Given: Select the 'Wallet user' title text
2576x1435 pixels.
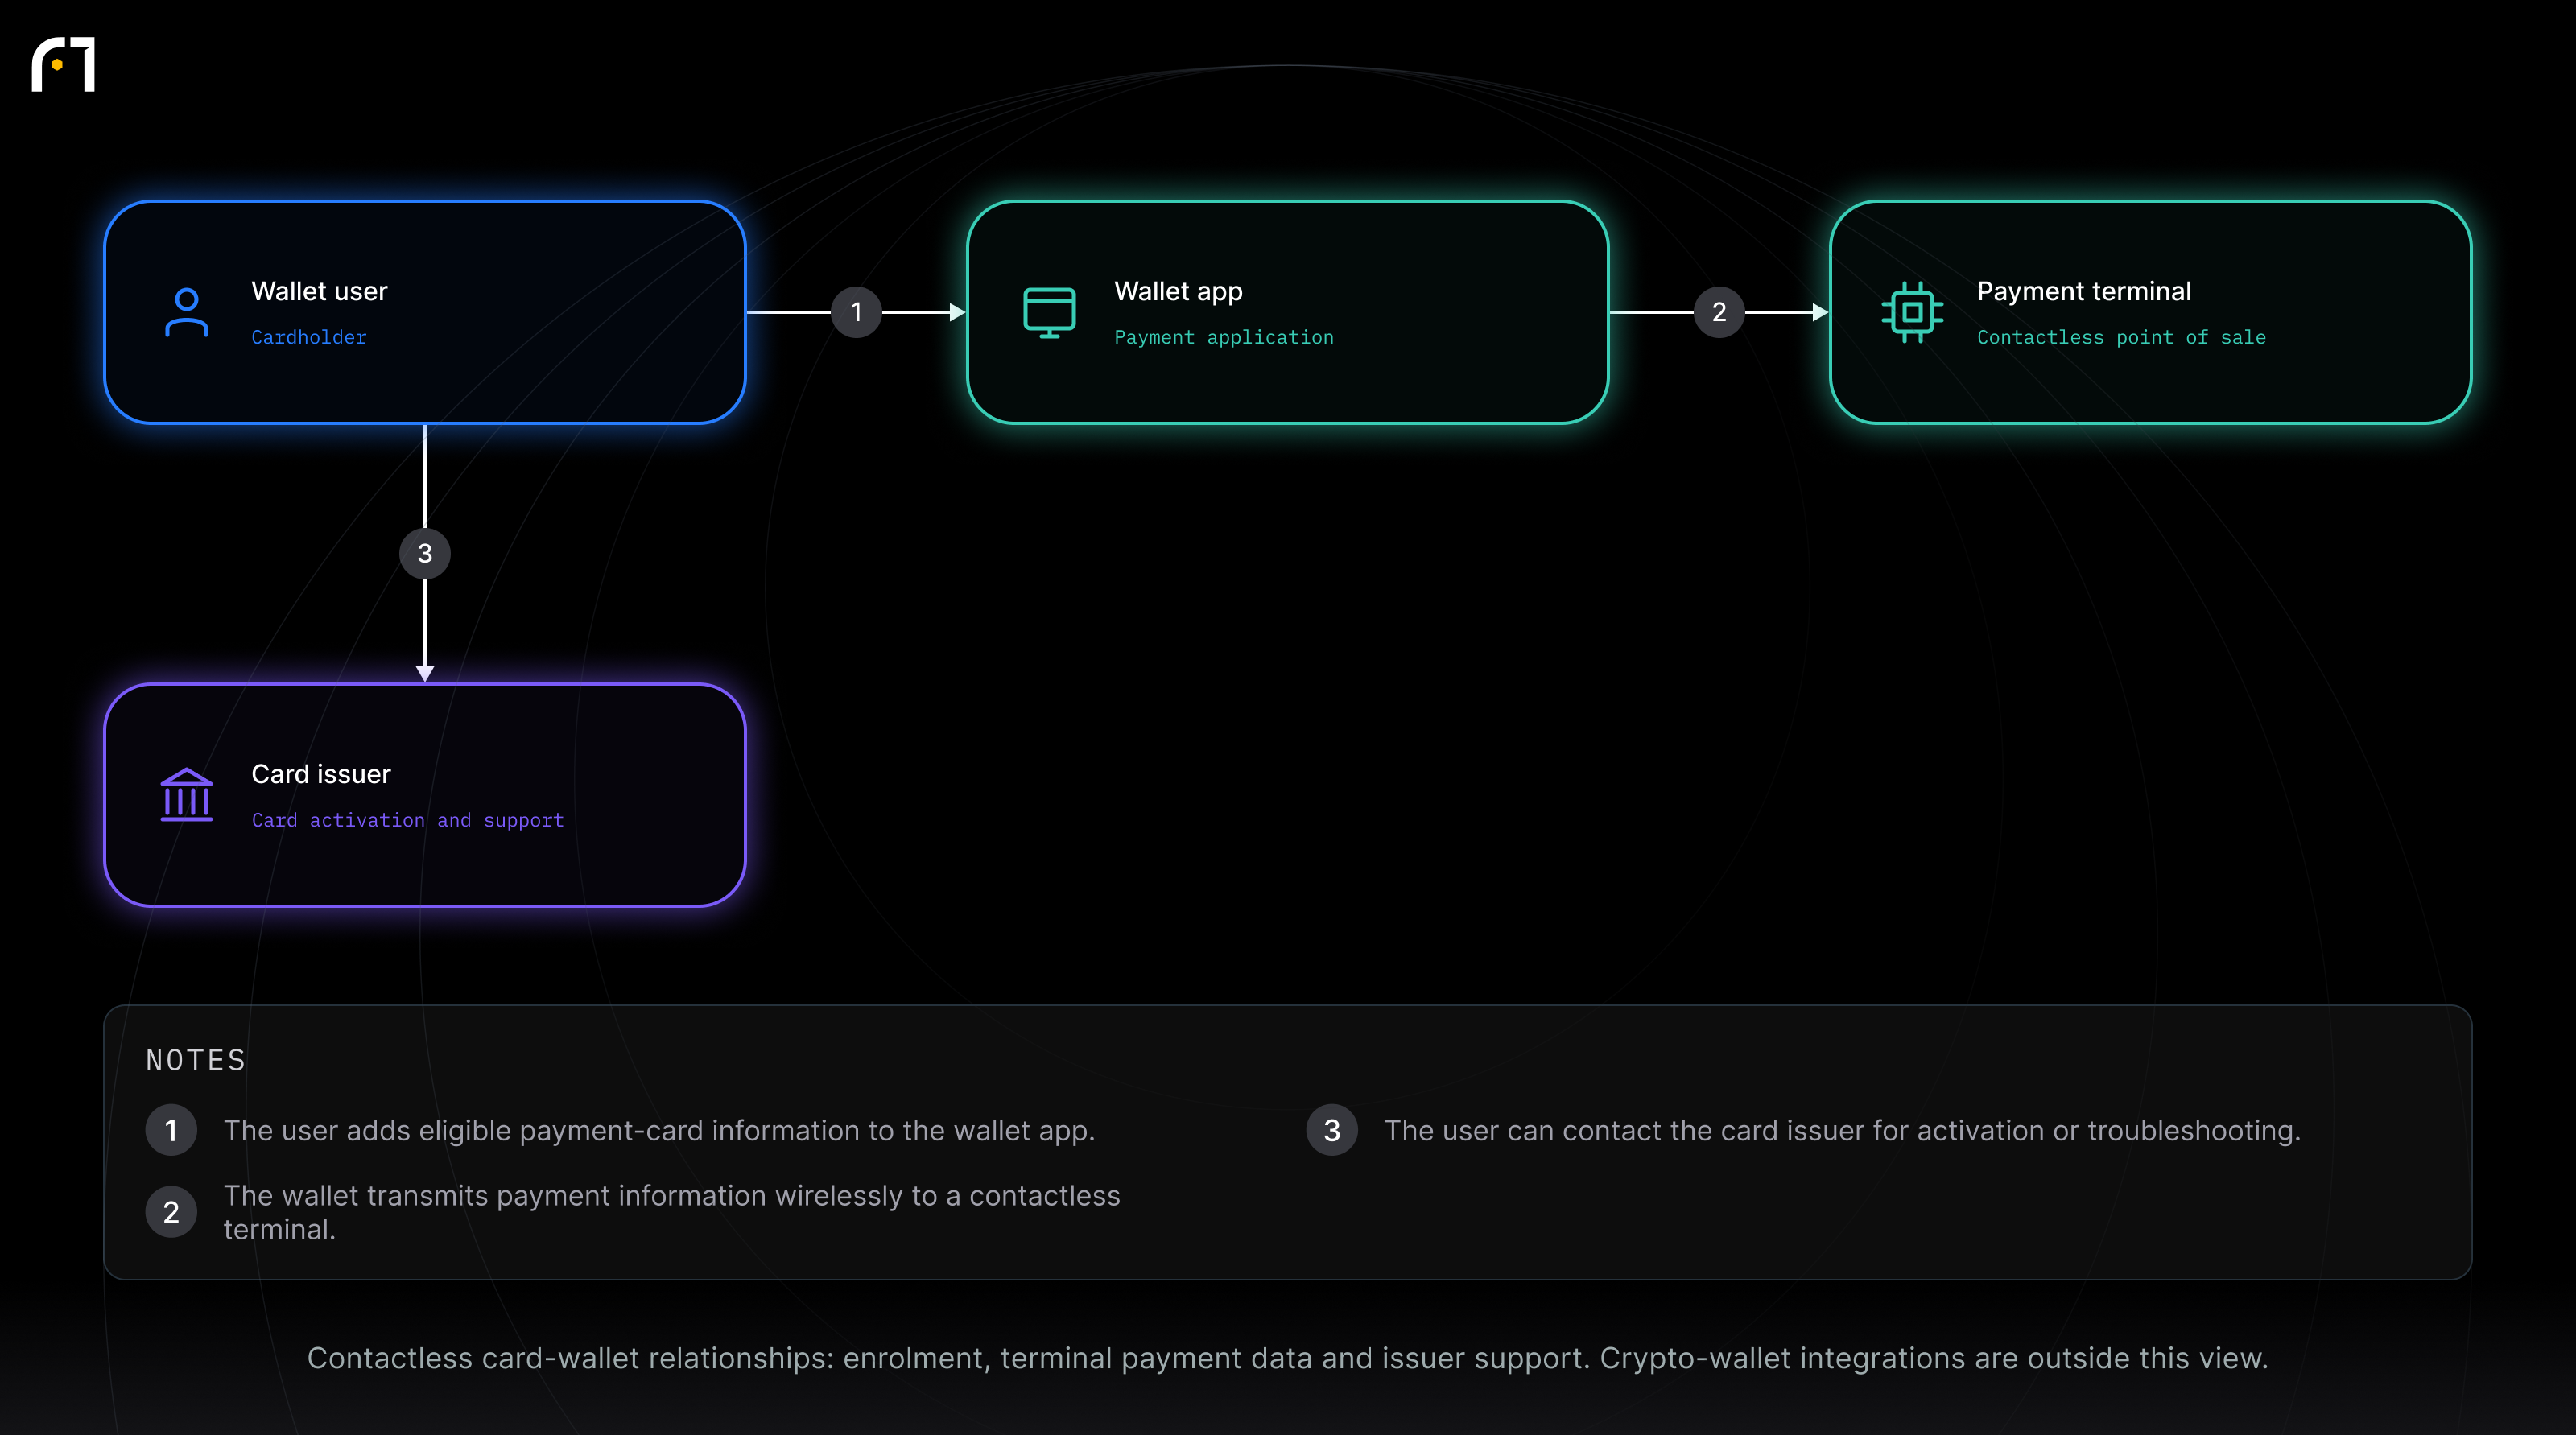Looking at the screenshot, I should pyautogui.click(x=319, y=291).
